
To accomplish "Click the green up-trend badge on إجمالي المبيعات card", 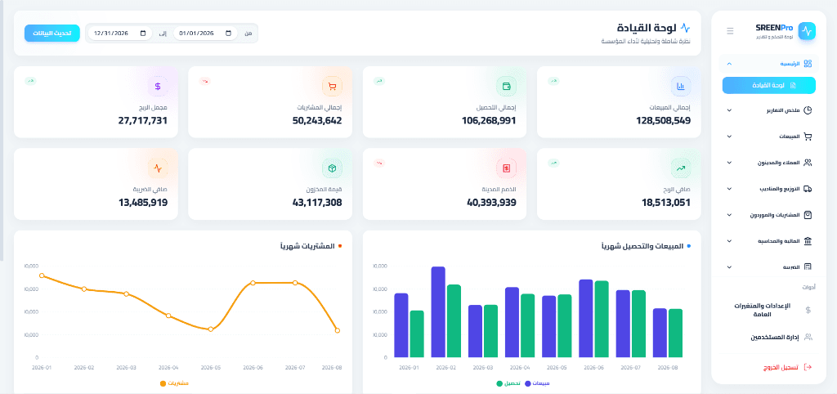I will coord(553,81).
